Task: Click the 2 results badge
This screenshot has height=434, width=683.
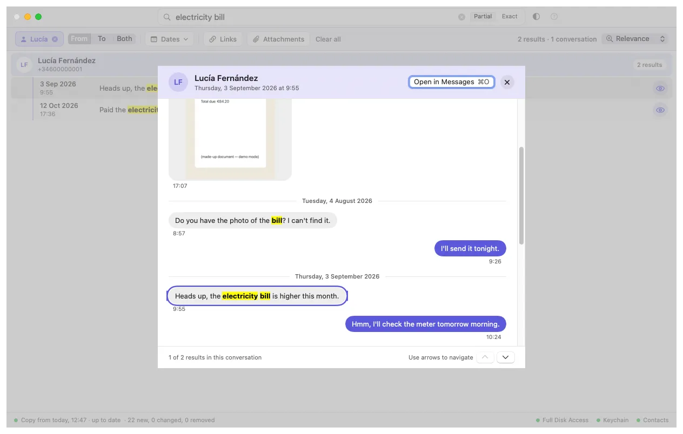Action: (649, 65)
